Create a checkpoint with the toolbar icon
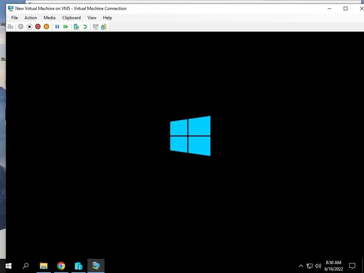 point(76,27)
